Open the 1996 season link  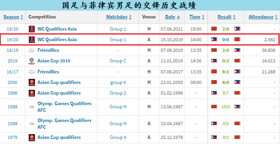pyautogui.click(x=13, y=93)
